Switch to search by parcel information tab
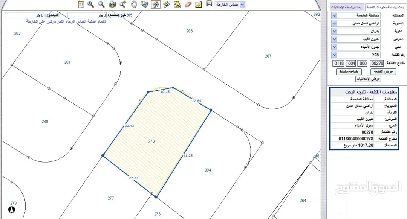 click(x=385, y=7)
